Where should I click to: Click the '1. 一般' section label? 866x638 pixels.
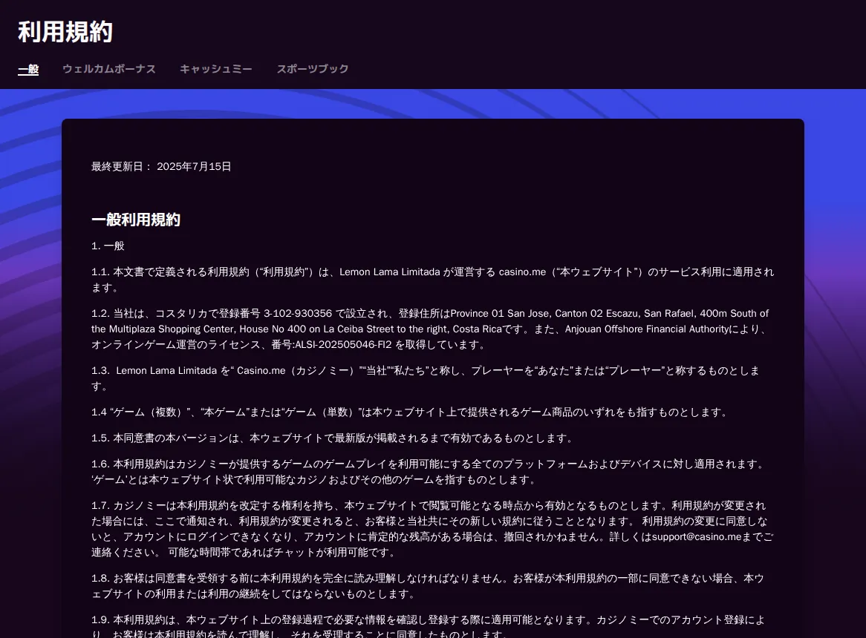coord(108,246)
